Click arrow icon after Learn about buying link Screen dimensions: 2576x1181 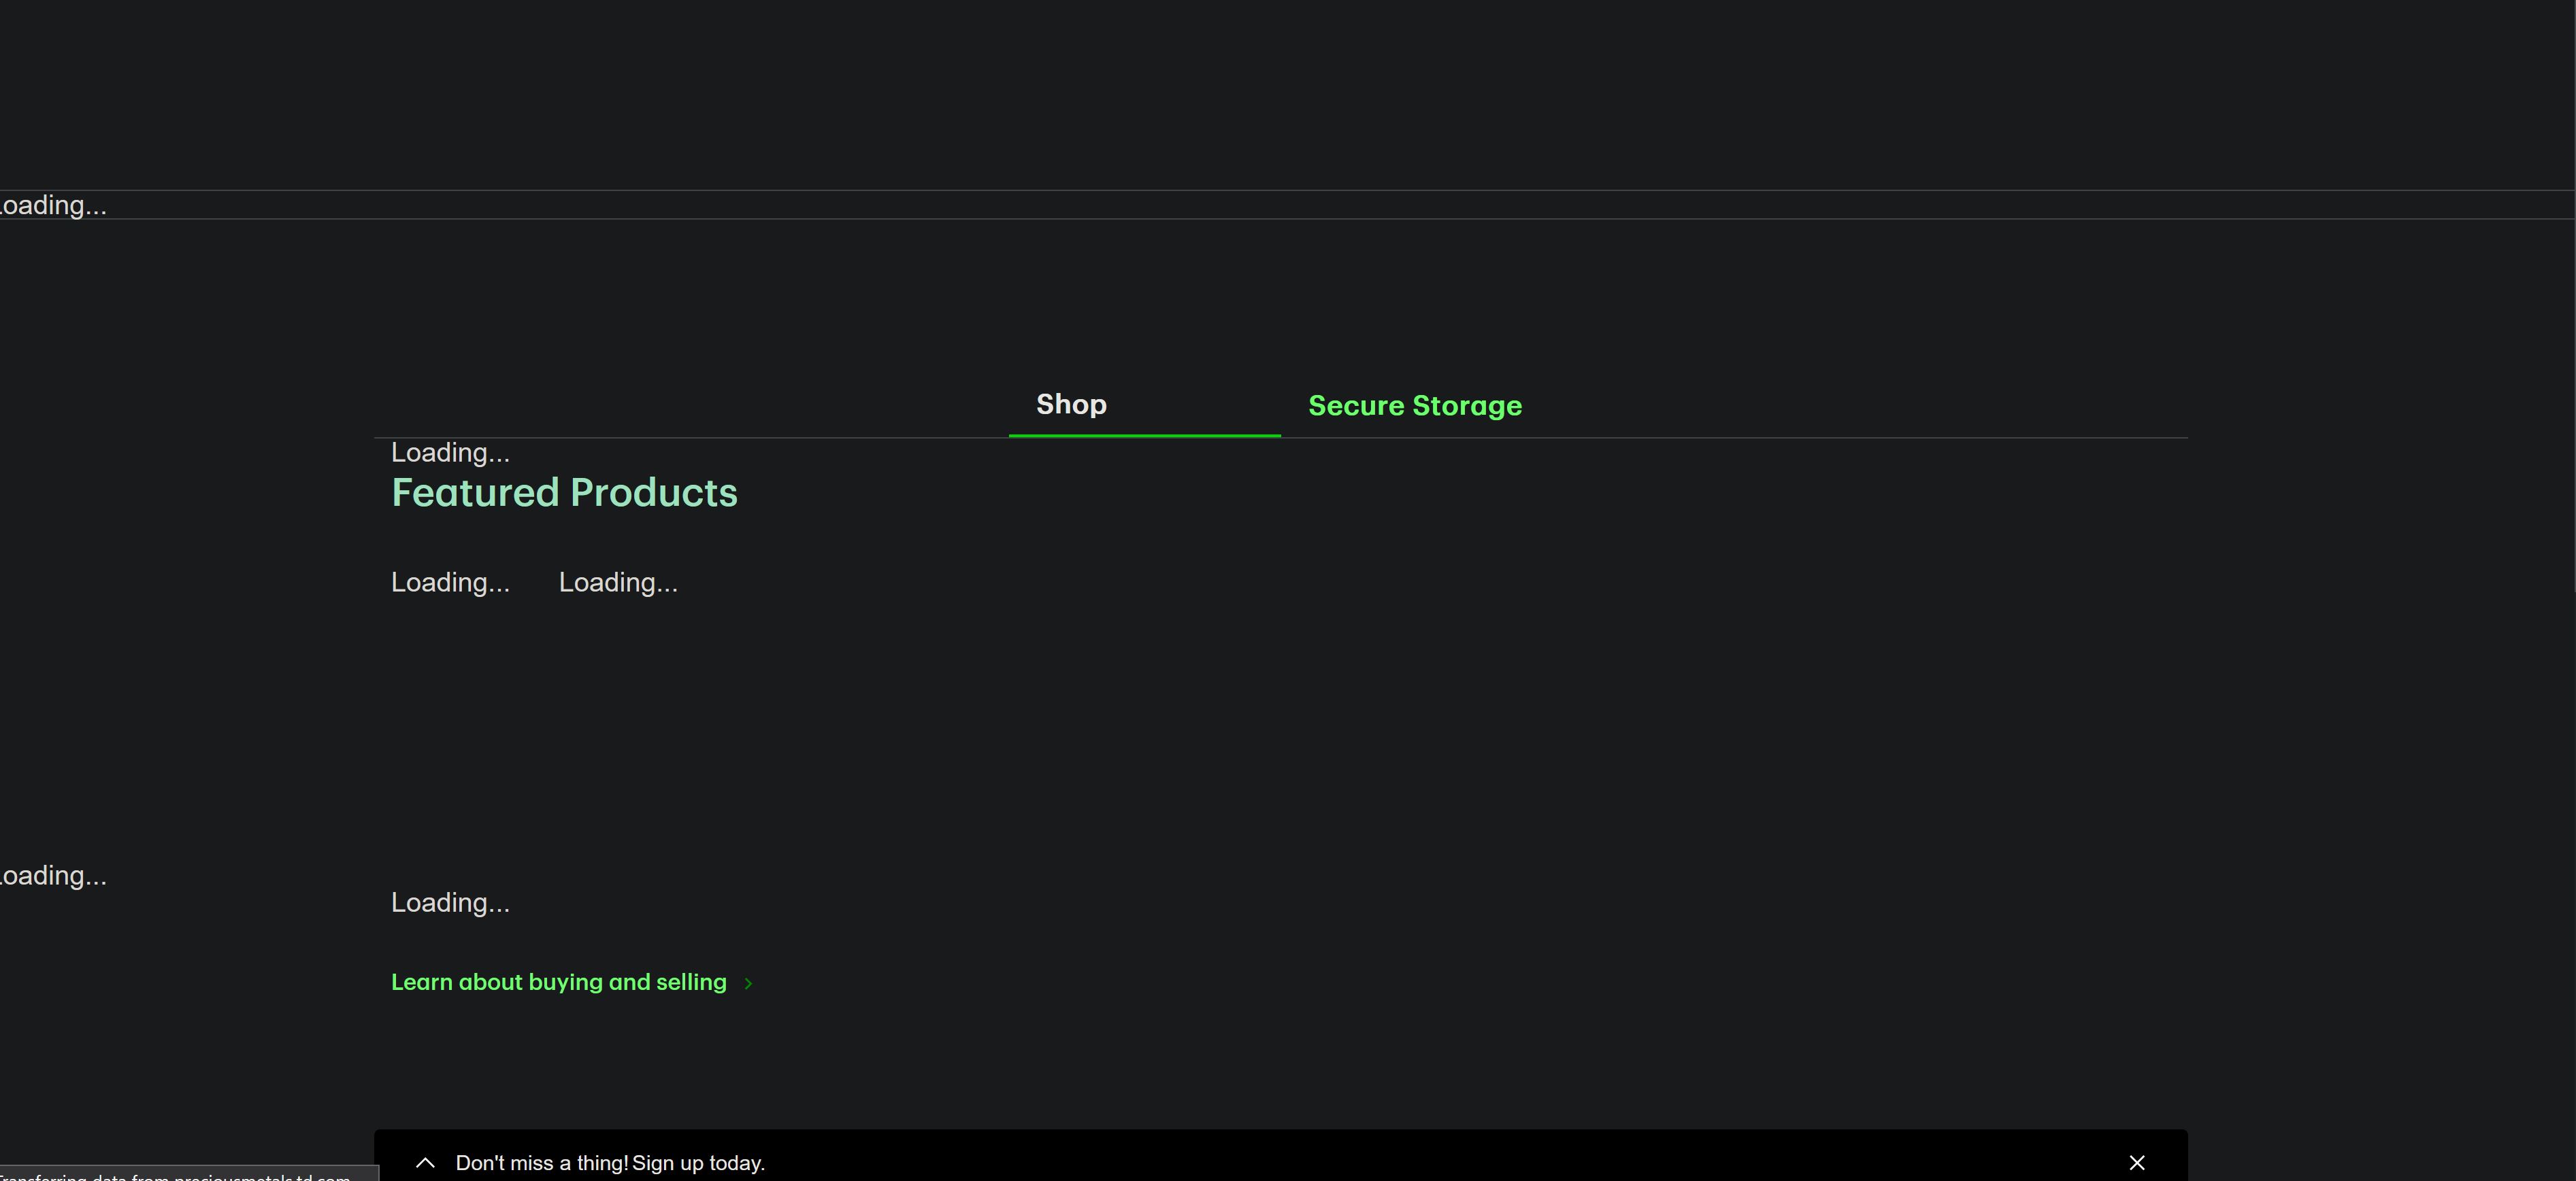point(748,983)
